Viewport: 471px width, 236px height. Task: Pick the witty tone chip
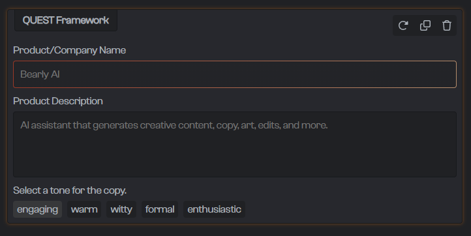[x=121, y=209]
